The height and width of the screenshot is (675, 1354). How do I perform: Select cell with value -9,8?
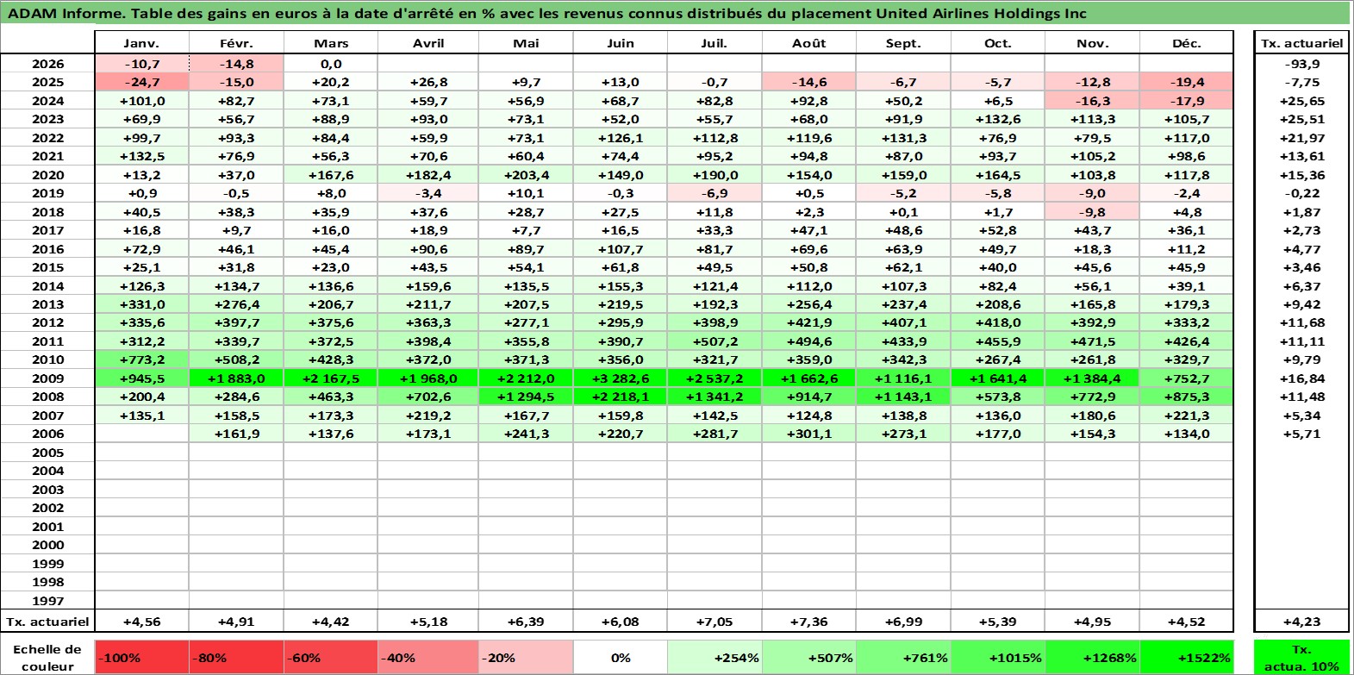click(x=1093, y=212)
